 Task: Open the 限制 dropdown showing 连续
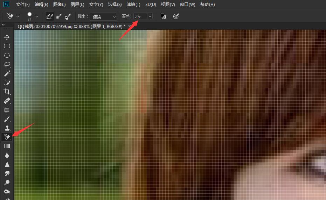[103, 17]
